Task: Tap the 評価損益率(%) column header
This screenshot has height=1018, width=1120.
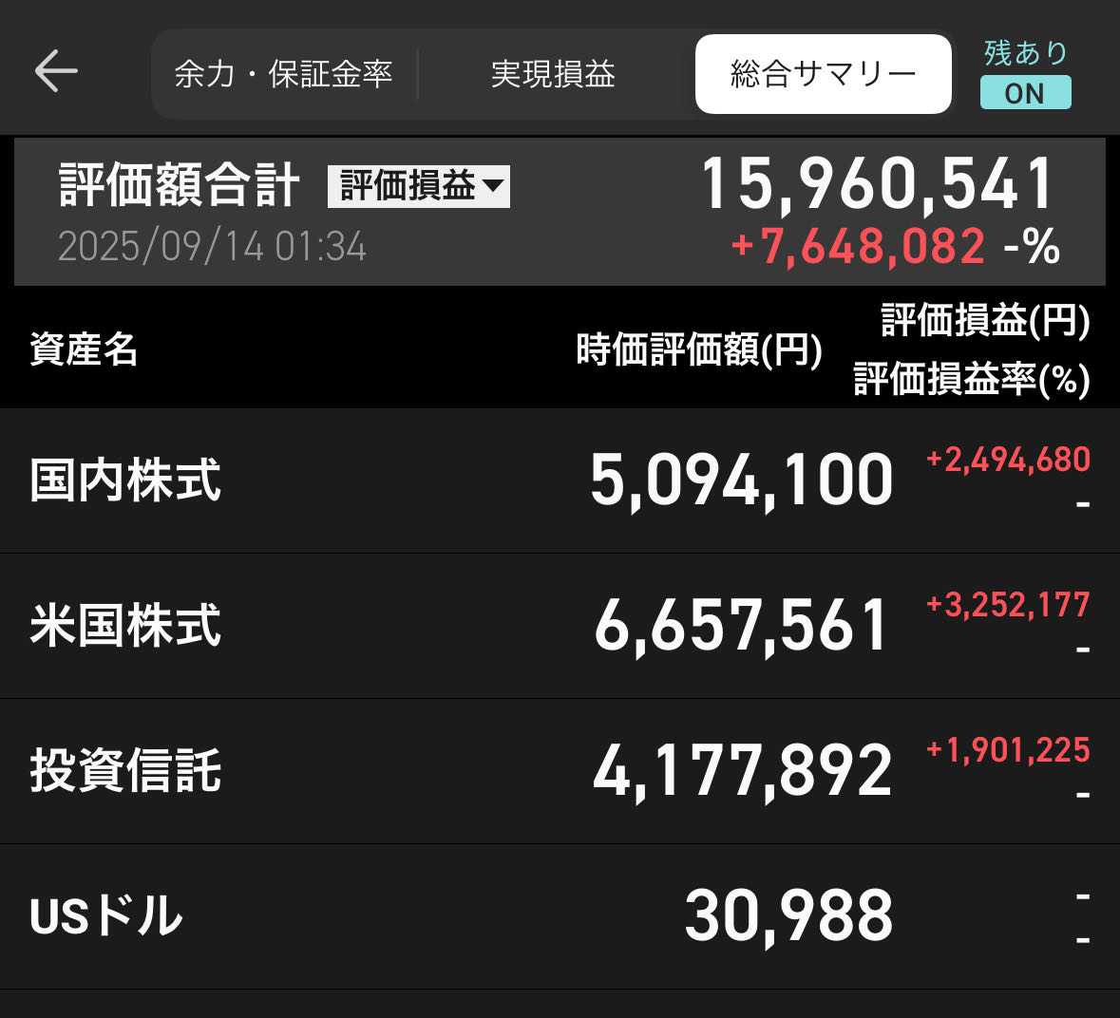Action: [972, 379]
